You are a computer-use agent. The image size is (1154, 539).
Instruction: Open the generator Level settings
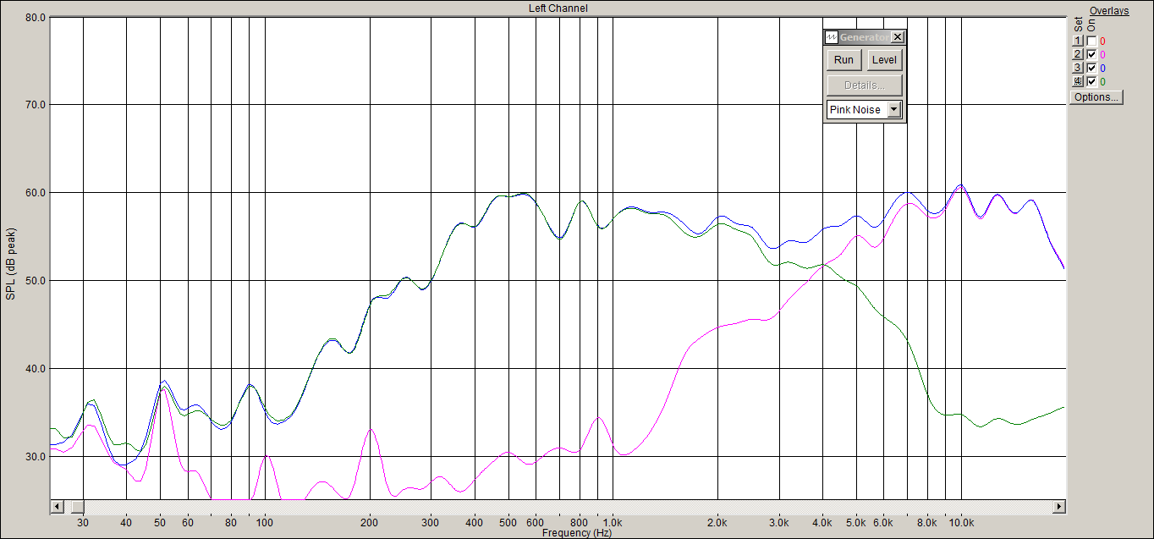pos(884,60)
